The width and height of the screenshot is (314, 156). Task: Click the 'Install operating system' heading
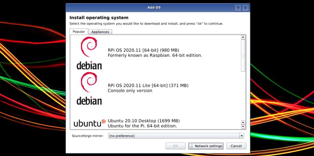[99, 18]
